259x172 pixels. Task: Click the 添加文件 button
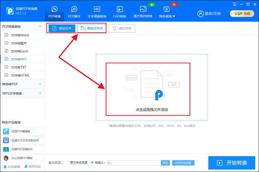click(62, 28)
